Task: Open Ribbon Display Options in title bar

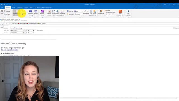Action: coord(165,4)
